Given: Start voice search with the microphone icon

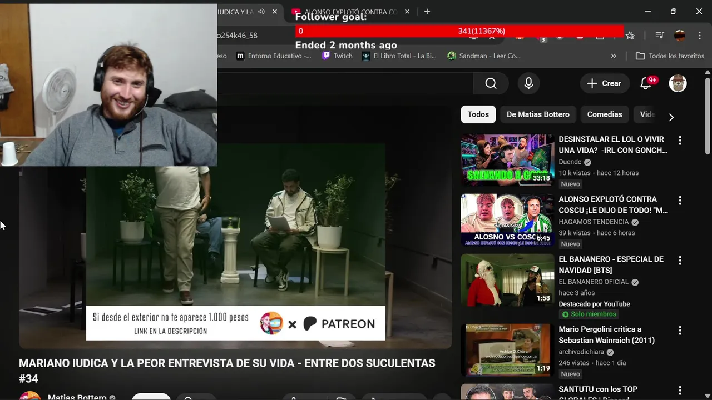Looking at the screenshot, I should [x=528, y=83].
